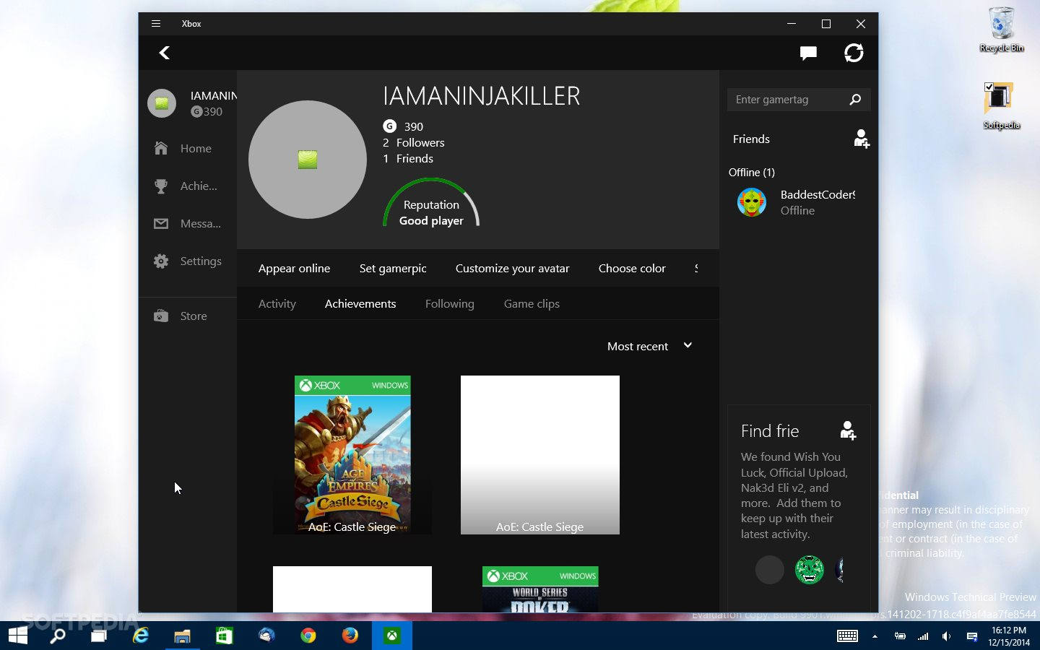This screenshot has height=650, width=1040.
Task: Open the Settings gear in sidebar
Action: tap(161, 261)
